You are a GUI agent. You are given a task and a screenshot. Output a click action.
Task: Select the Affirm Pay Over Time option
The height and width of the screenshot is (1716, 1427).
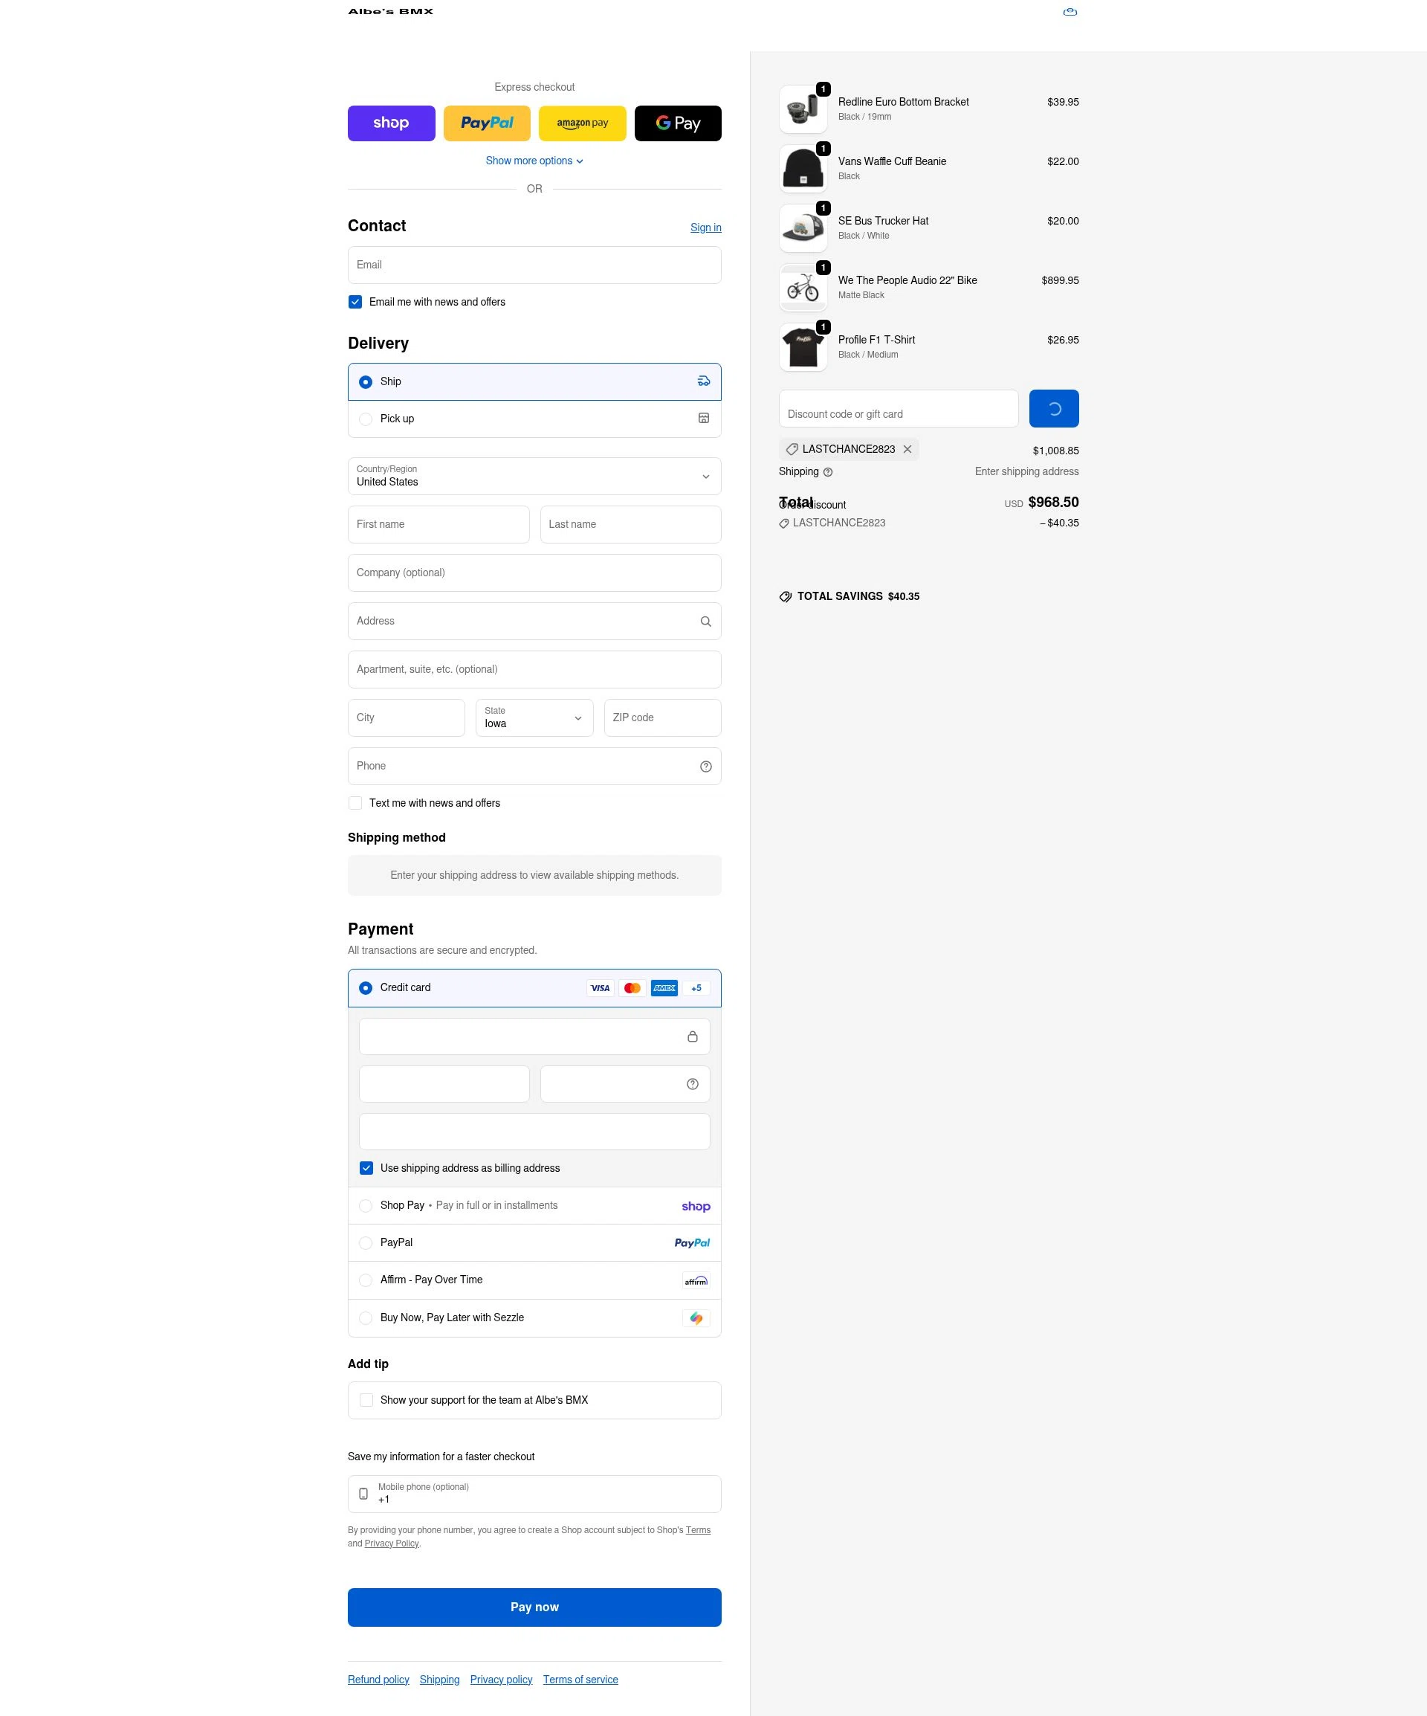(x=365, y=1280)
